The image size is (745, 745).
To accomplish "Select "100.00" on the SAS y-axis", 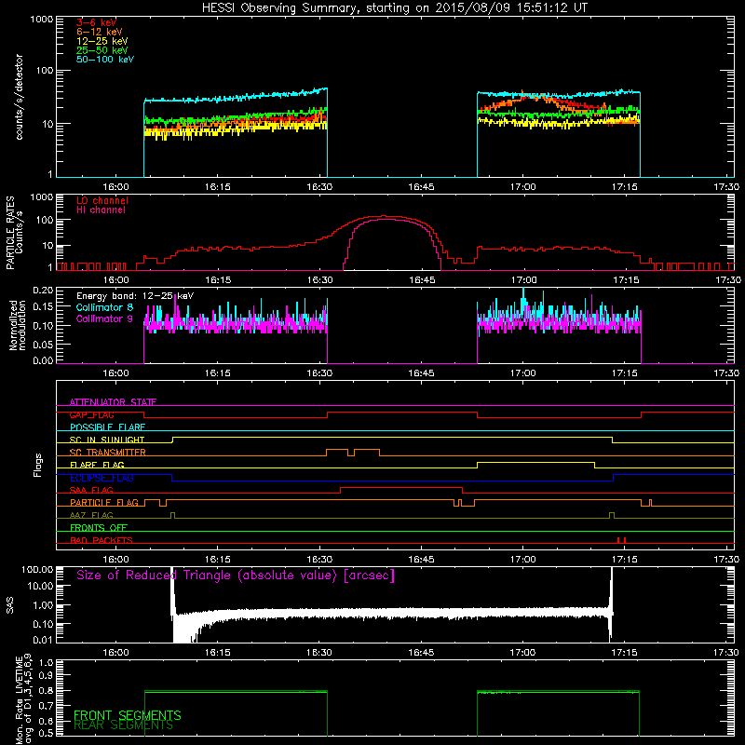I will [x=37, y=569].
